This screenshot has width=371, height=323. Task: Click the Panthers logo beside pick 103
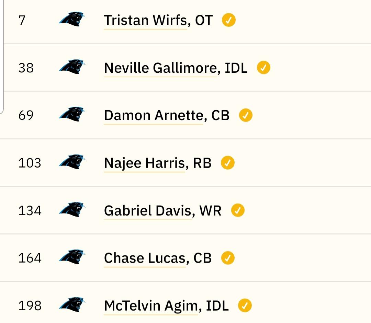click(72, 162)
